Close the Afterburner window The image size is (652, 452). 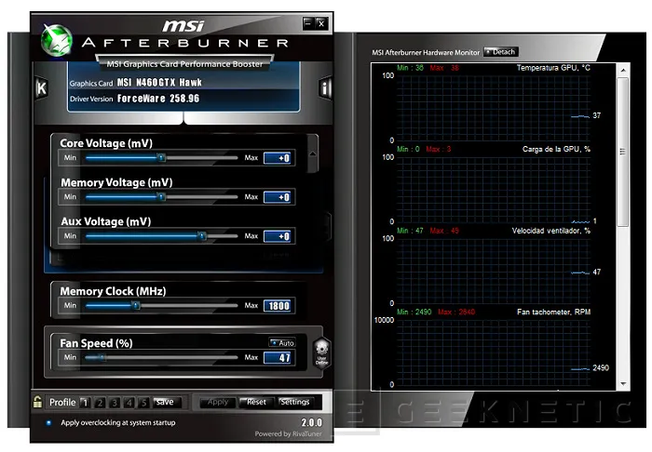(321, 23)
